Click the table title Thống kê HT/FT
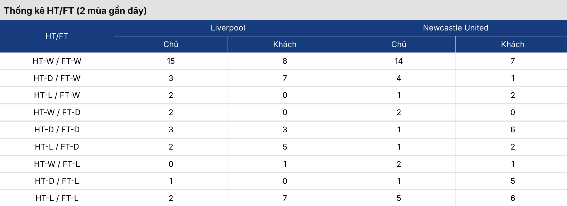 (x=75, y=11)
